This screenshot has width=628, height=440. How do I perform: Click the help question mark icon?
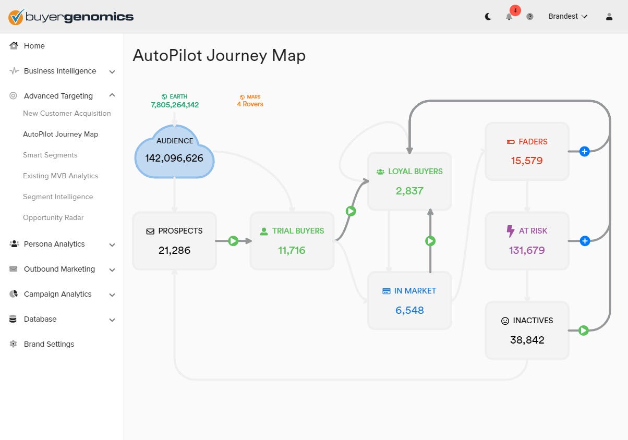530,17
